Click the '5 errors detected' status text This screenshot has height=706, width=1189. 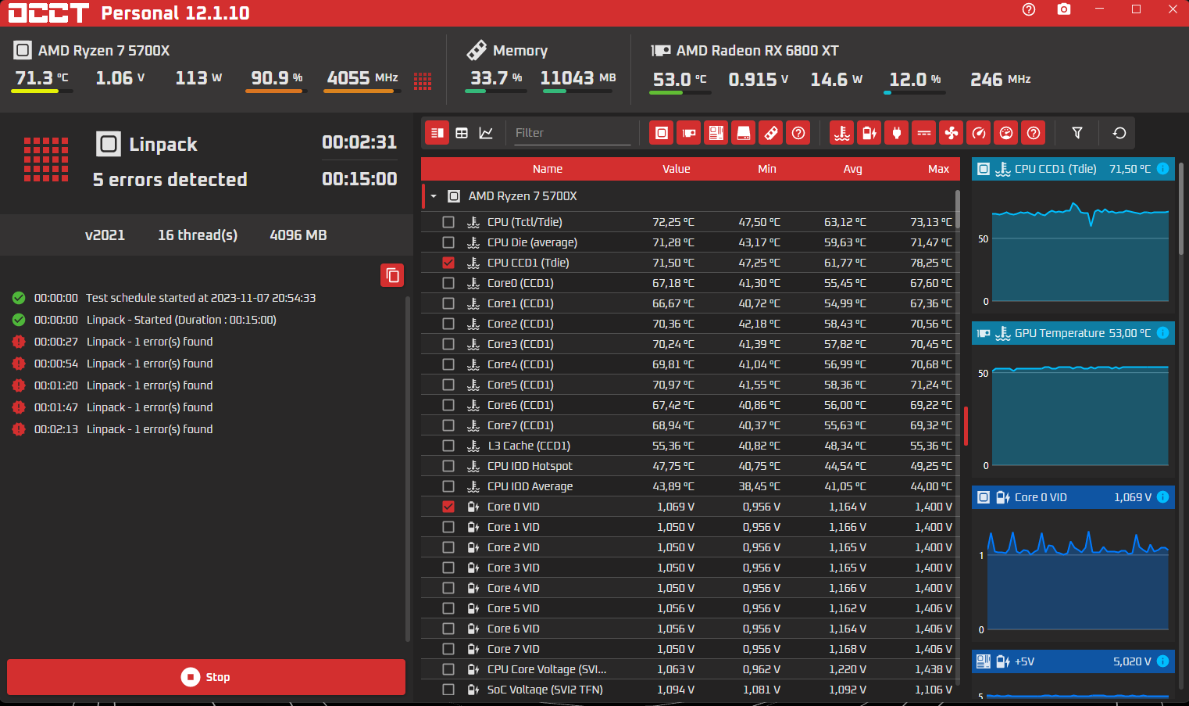coord(170,180)
